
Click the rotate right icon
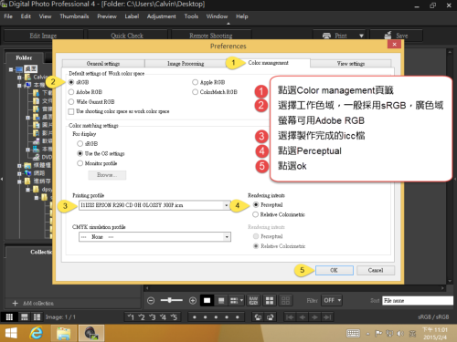(270, 317)
